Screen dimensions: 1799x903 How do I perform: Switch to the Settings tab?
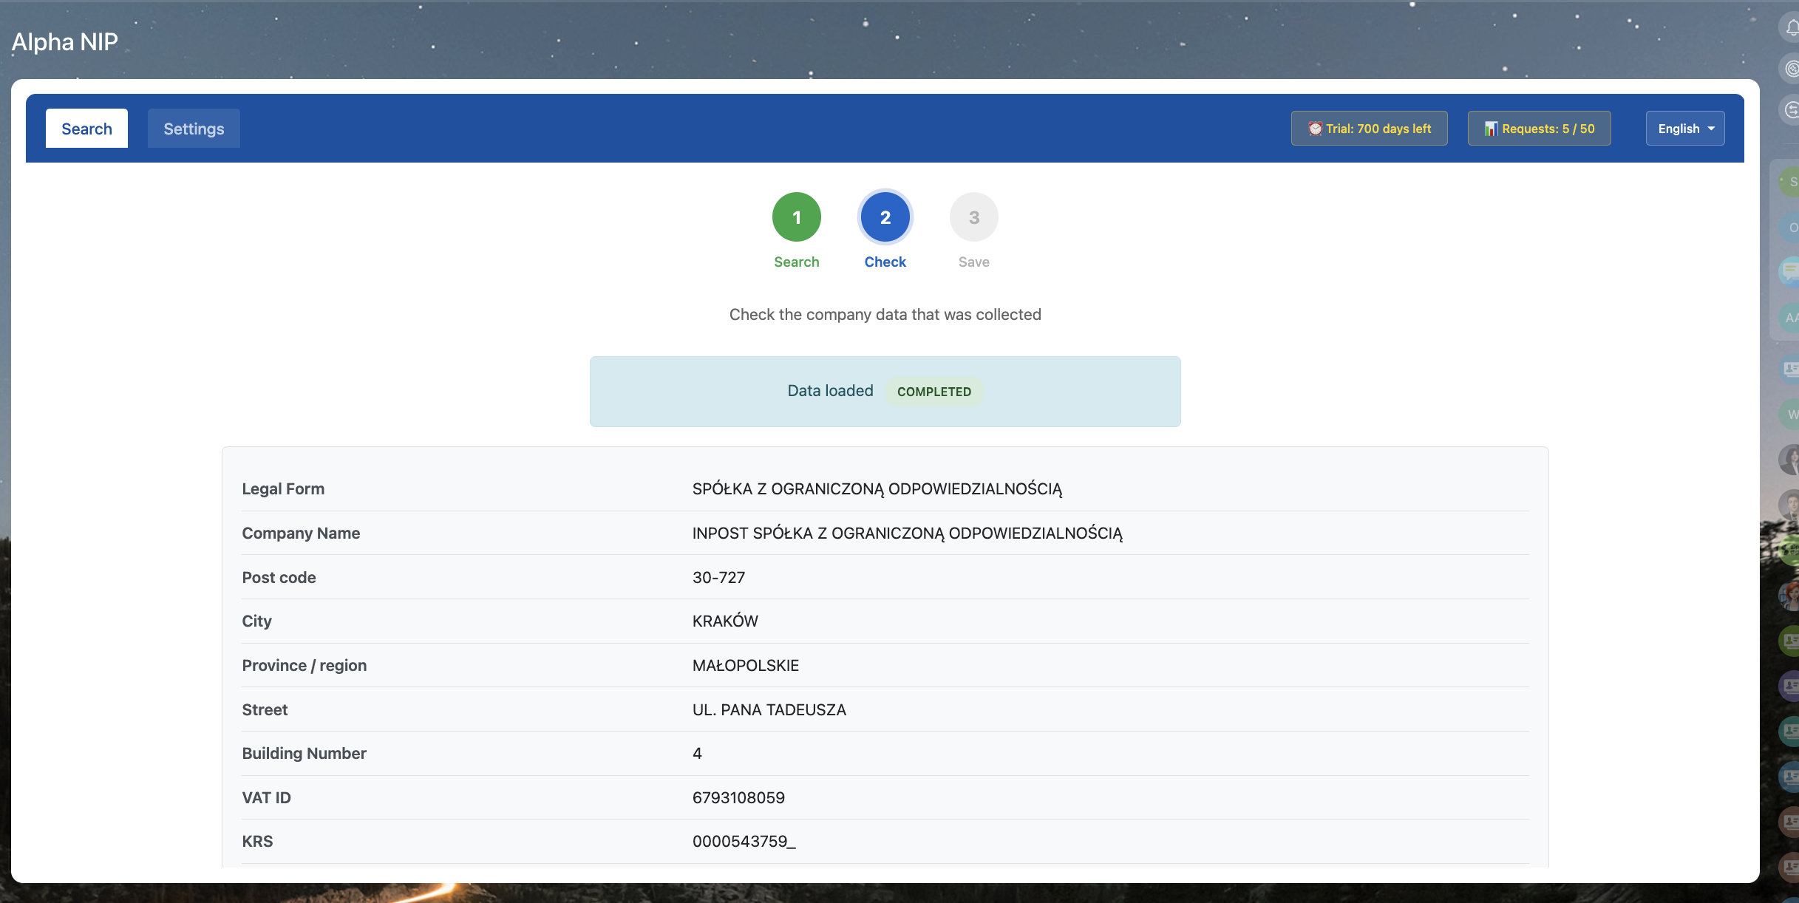194,129
